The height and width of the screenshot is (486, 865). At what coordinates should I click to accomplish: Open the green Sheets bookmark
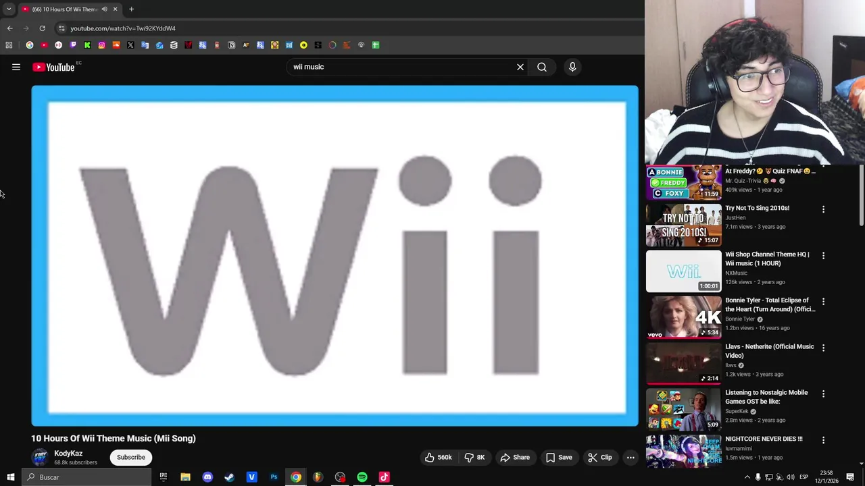click(x=376, y=45)
